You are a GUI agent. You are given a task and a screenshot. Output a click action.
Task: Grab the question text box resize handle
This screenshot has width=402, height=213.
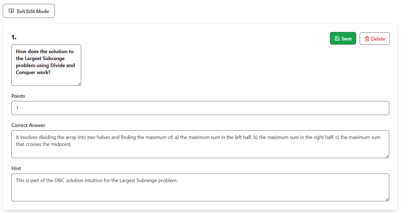pyautogui.click(x=79, y=84)
